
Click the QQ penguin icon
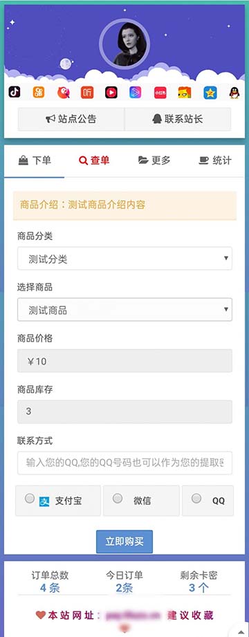click(x=234, y=93)
